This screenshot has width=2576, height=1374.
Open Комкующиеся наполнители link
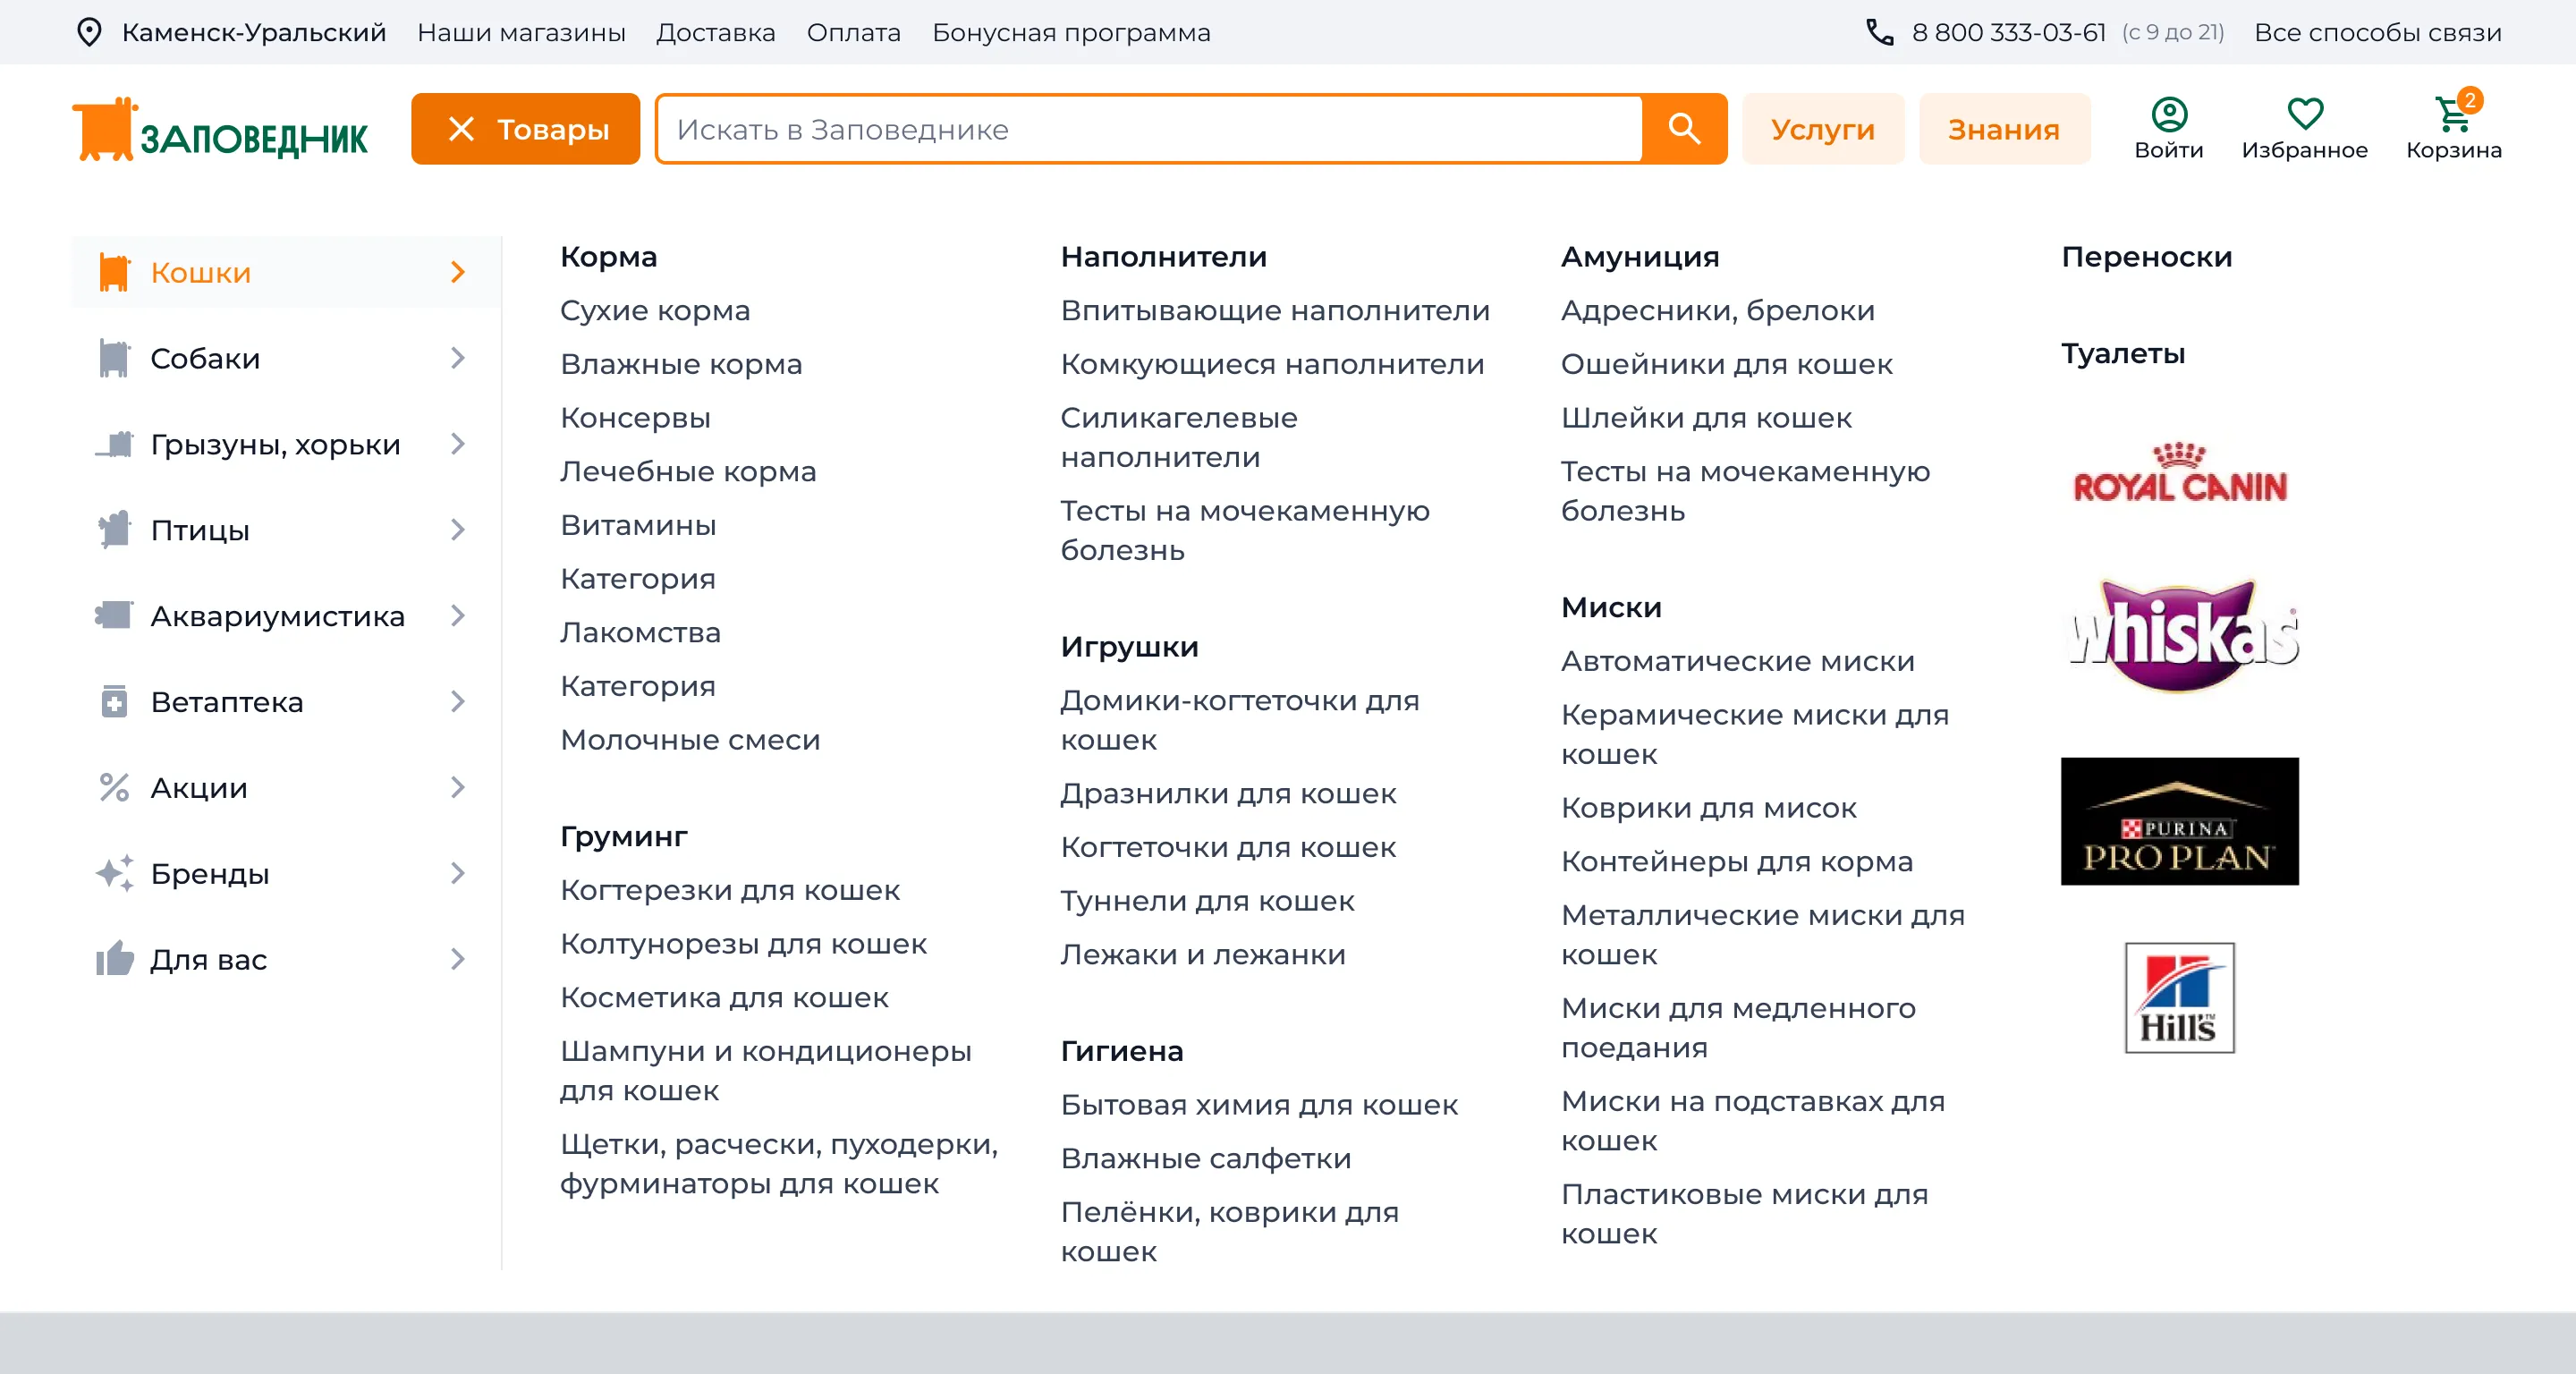point(1271,365)
